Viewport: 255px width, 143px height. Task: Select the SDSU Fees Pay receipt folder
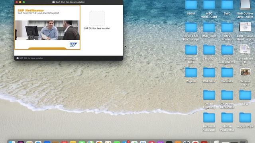pos(191,27)
